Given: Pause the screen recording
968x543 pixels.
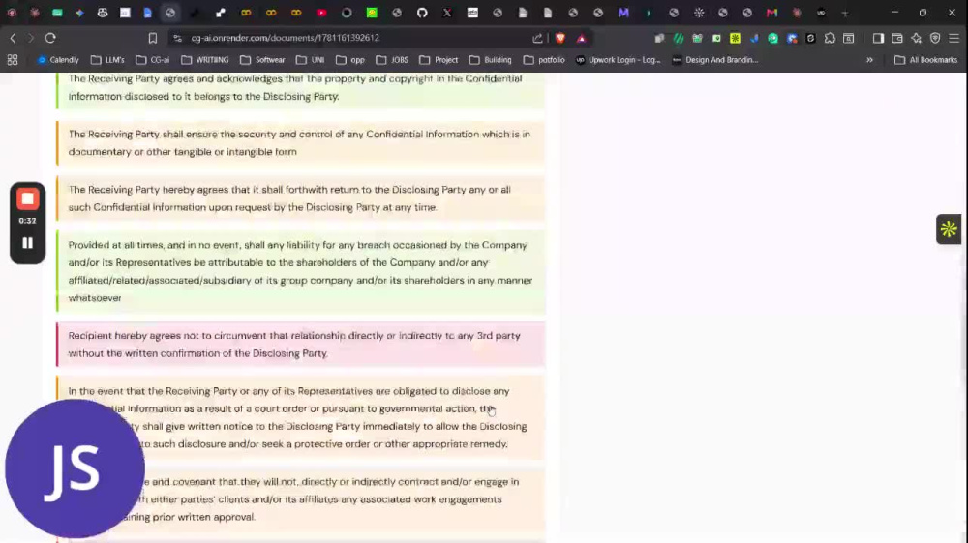Looking at the screenshot, I should tap(27, 243).
